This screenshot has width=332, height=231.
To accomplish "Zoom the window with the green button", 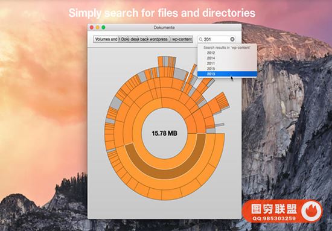I will [104, 27].
